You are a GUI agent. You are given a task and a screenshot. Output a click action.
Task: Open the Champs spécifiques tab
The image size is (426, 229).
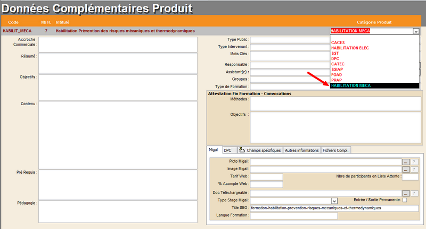(260, 150)
